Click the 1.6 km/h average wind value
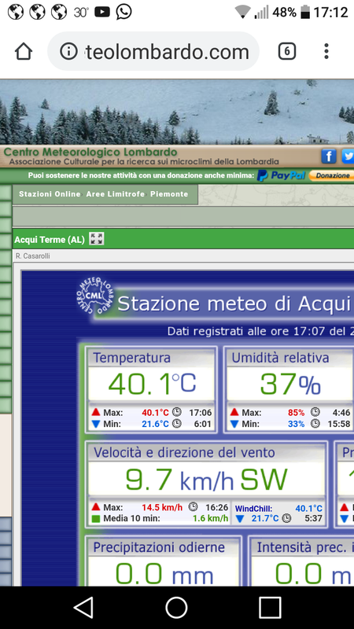Screen dimensions: 354x629 coord(210,519)
